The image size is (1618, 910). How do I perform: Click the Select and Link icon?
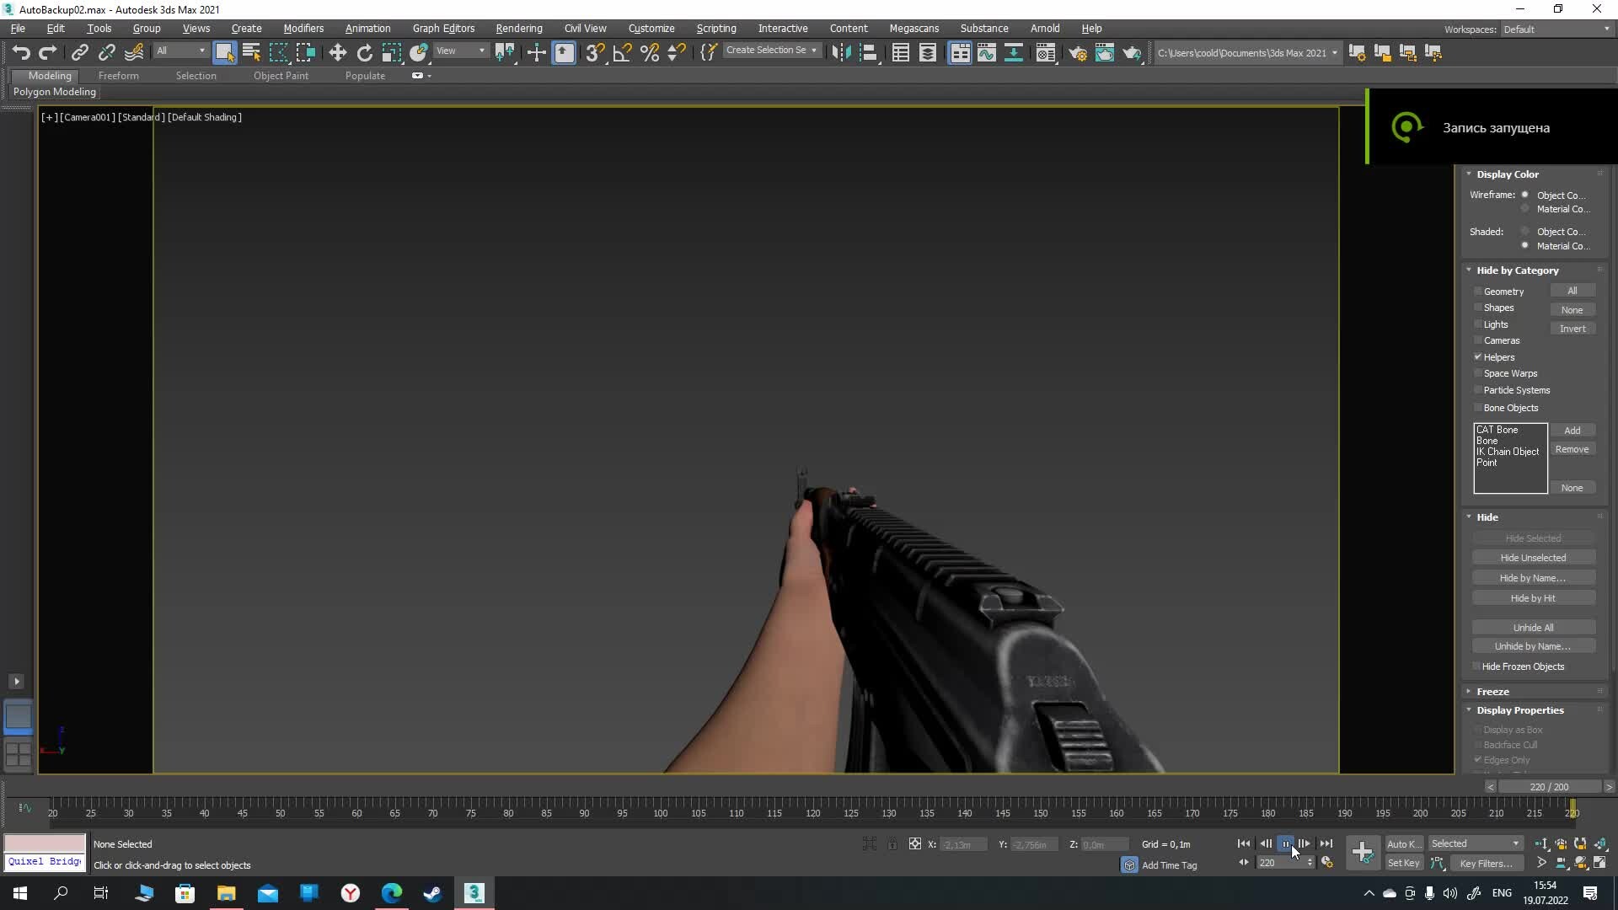coord(79,53)
